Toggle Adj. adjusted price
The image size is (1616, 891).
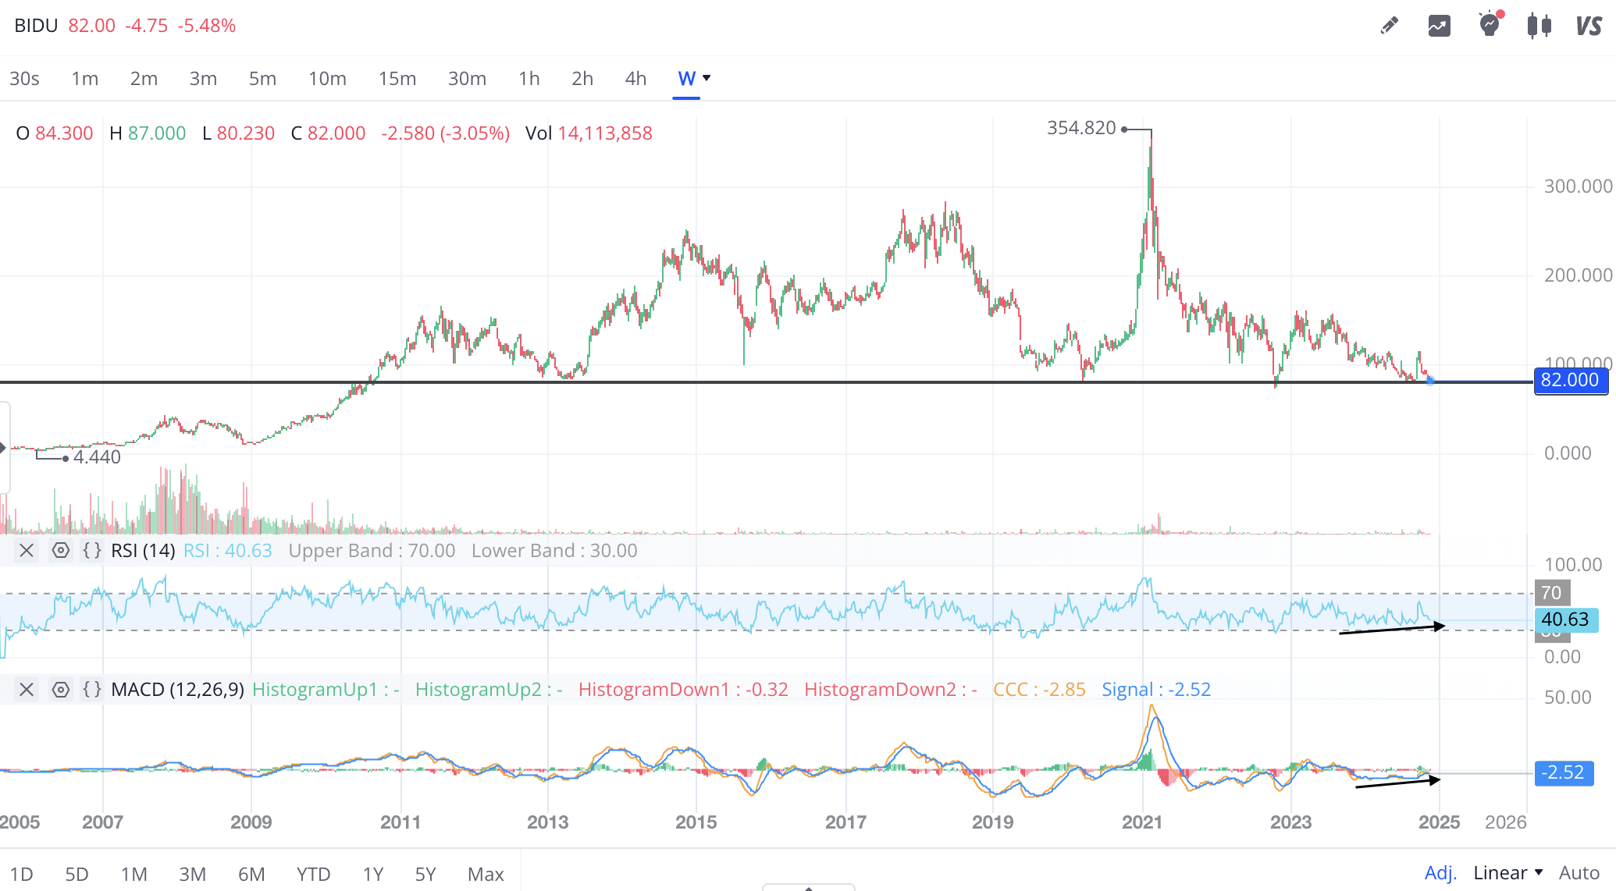[1440, 872]
